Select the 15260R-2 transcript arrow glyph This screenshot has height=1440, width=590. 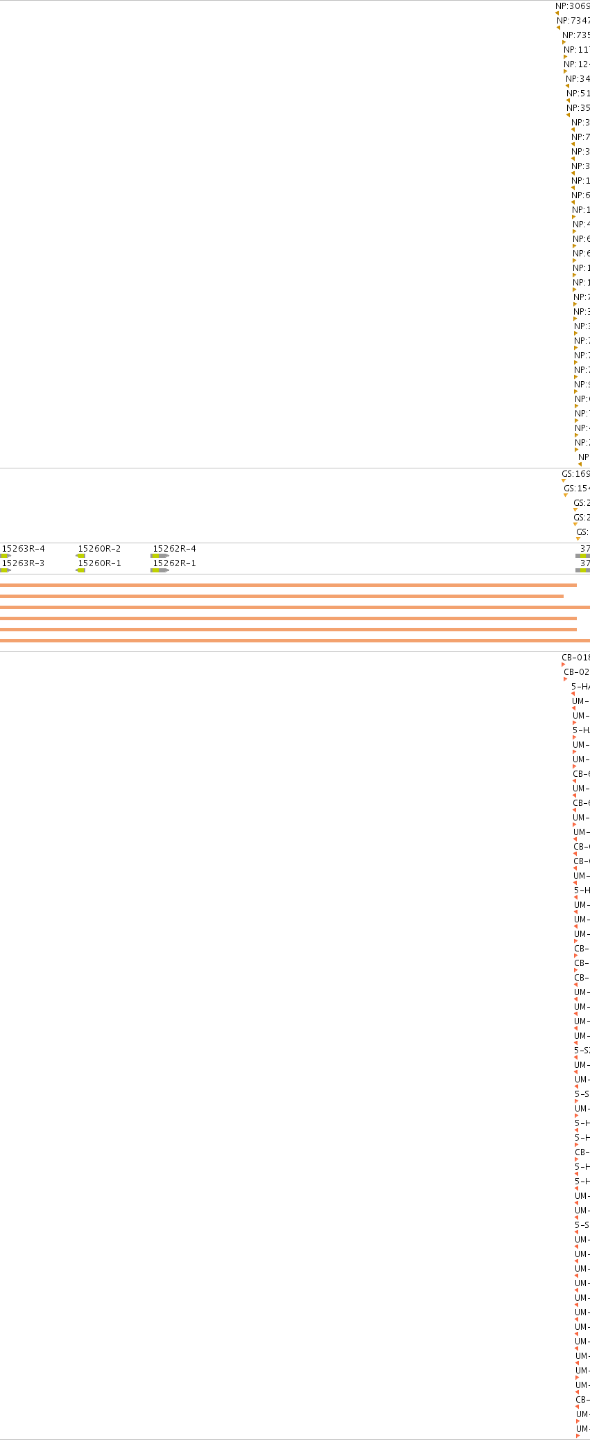[80, 556]
